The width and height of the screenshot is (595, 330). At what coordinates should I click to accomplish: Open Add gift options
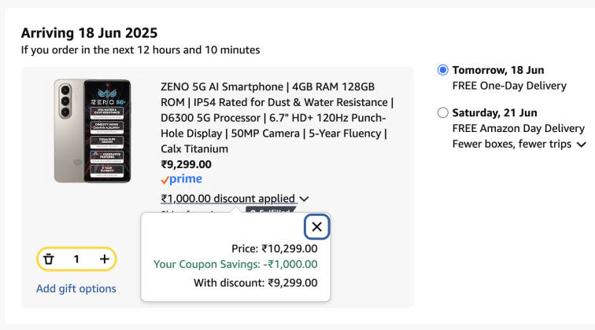pos(76,288)
